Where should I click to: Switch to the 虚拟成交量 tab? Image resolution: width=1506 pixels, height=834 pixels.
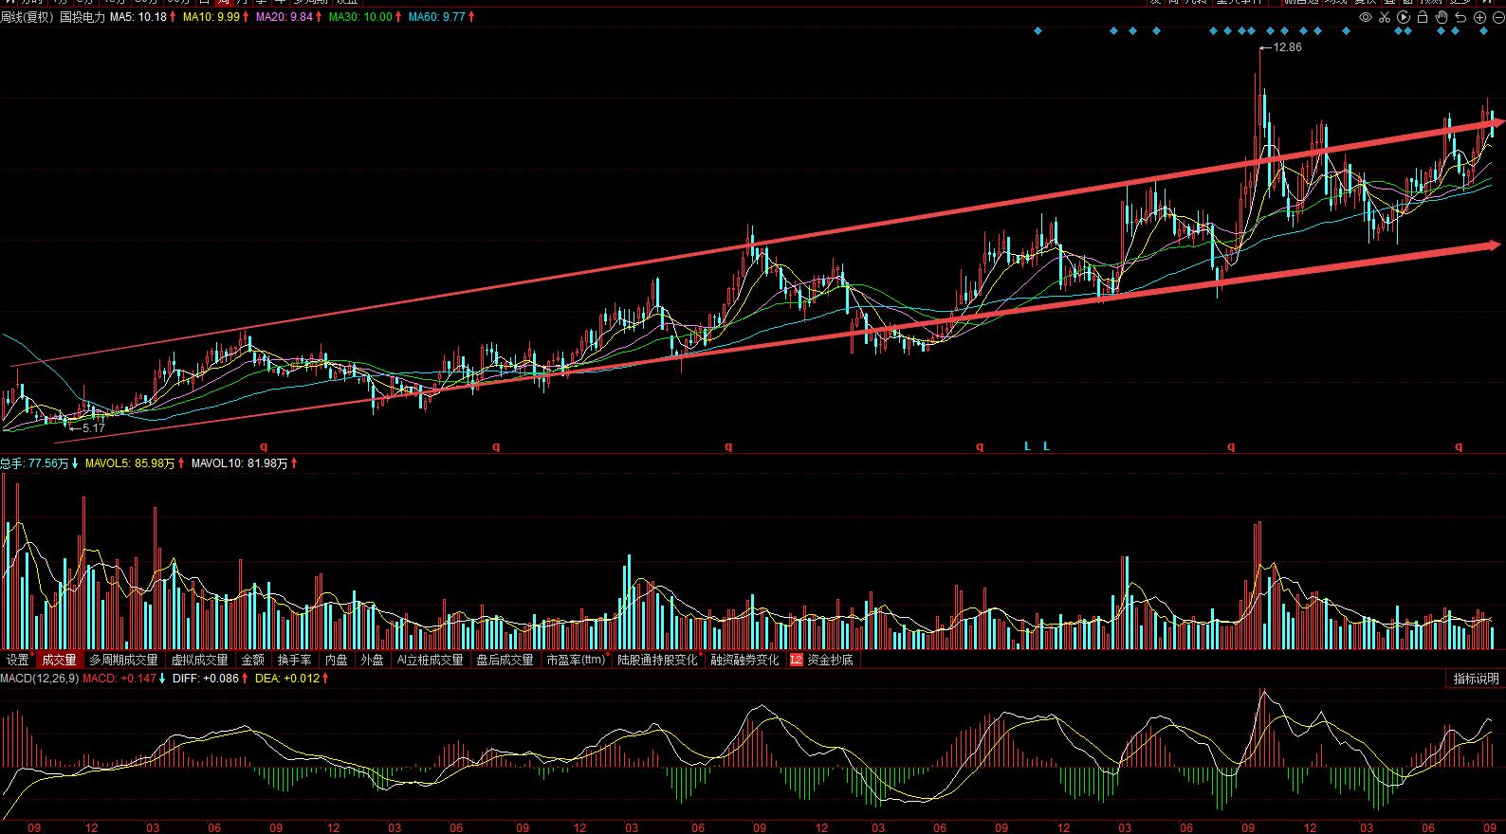coord(199,660)
